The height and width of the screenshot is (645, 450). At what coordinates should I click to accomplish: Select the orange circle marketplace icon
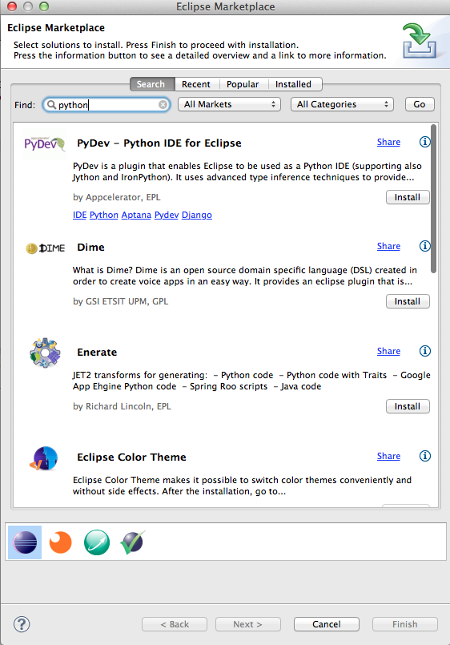point(60,542)
